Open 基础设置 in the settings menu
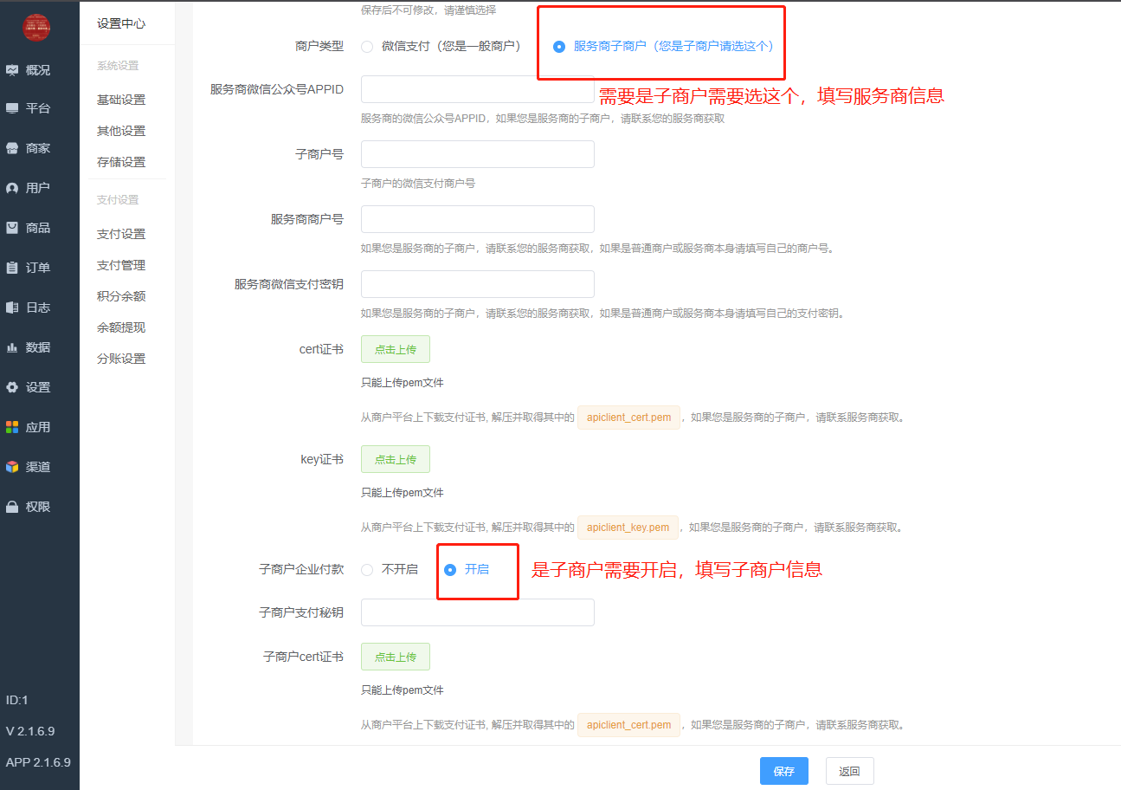Image resolution: width=1121 pixels, height=790 pixels. point(121,100)
